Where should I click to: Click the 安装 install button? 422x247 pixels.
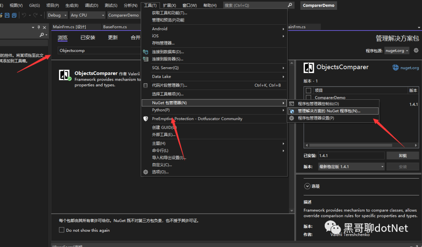[402, 166]
